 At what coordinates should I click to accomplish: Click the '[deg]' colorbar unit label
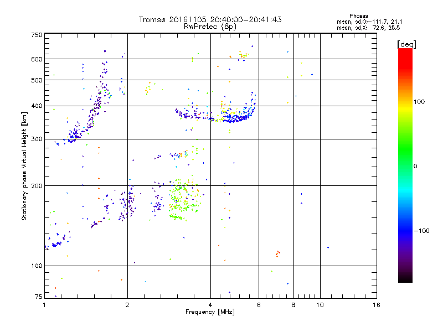coord(406,44)
